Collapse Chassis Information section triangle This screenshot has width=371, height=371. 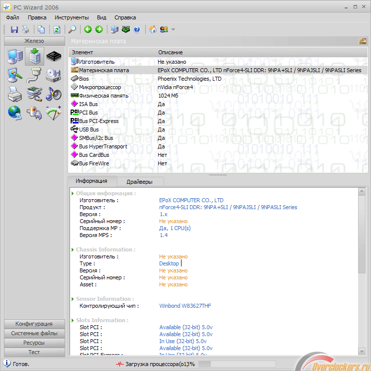(x=73, y=249)
